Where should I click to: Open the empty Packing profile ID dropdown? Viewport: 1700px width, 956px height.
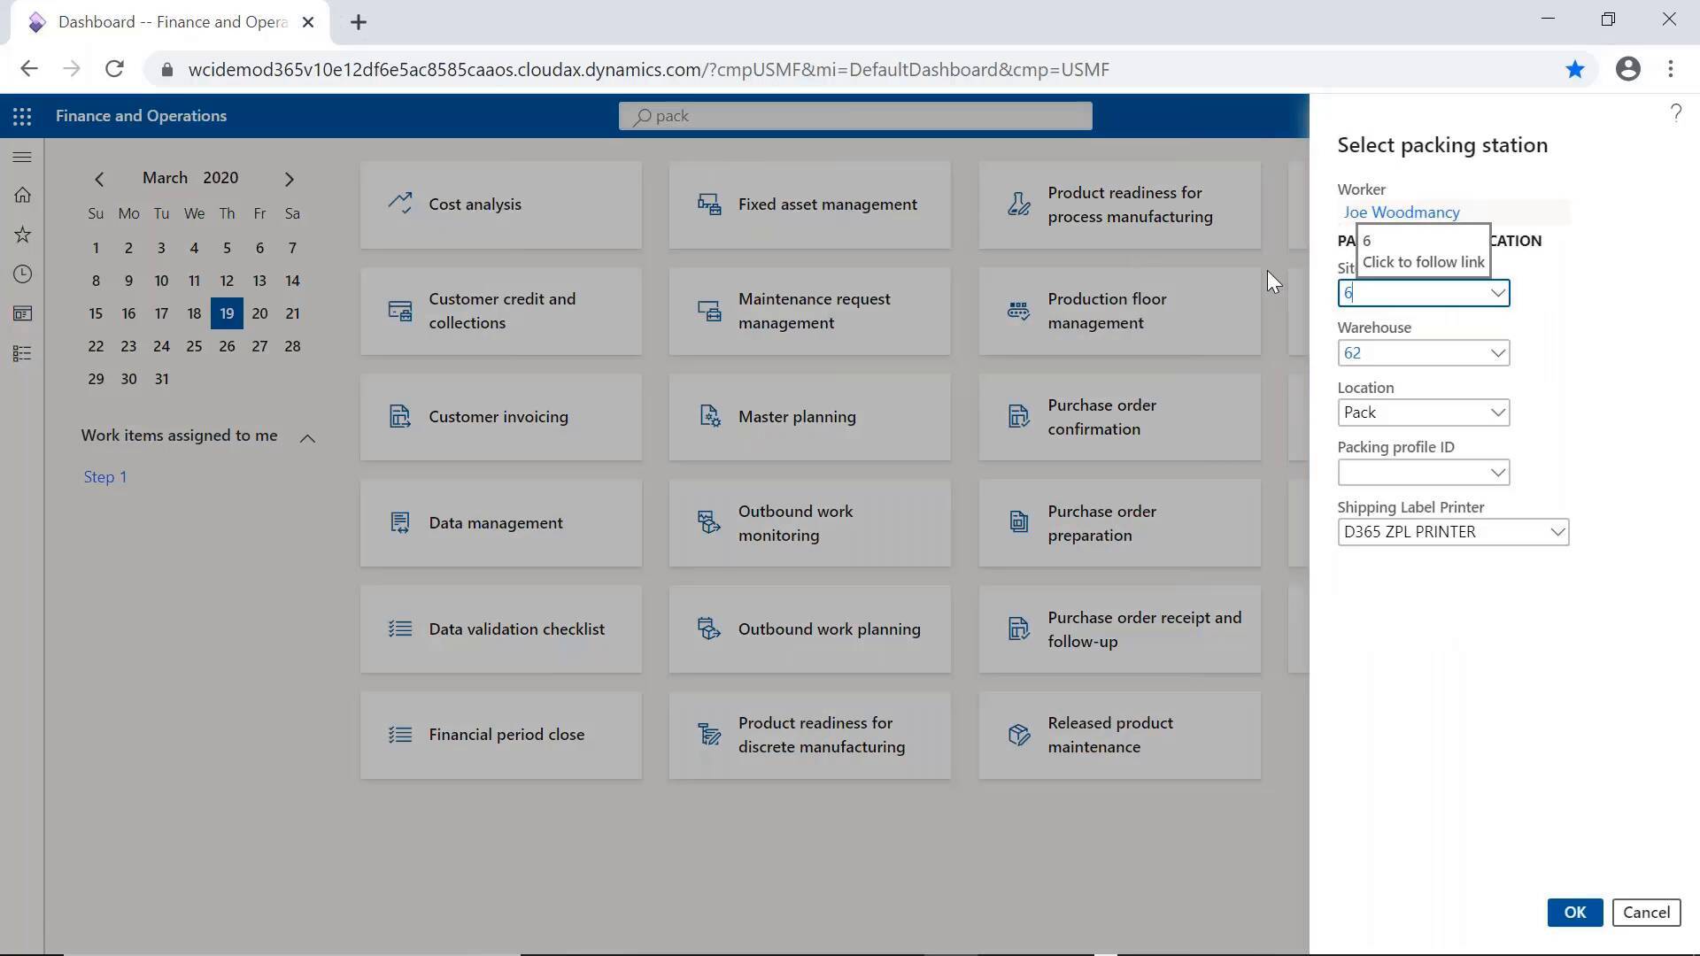[1497, 472]
